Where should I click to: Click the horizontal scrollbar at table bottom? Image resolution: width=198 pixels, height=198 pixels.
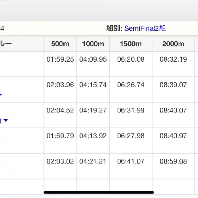point(99,192)
